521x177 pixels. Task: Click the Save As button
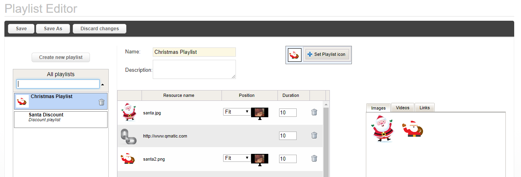[53, 29]
